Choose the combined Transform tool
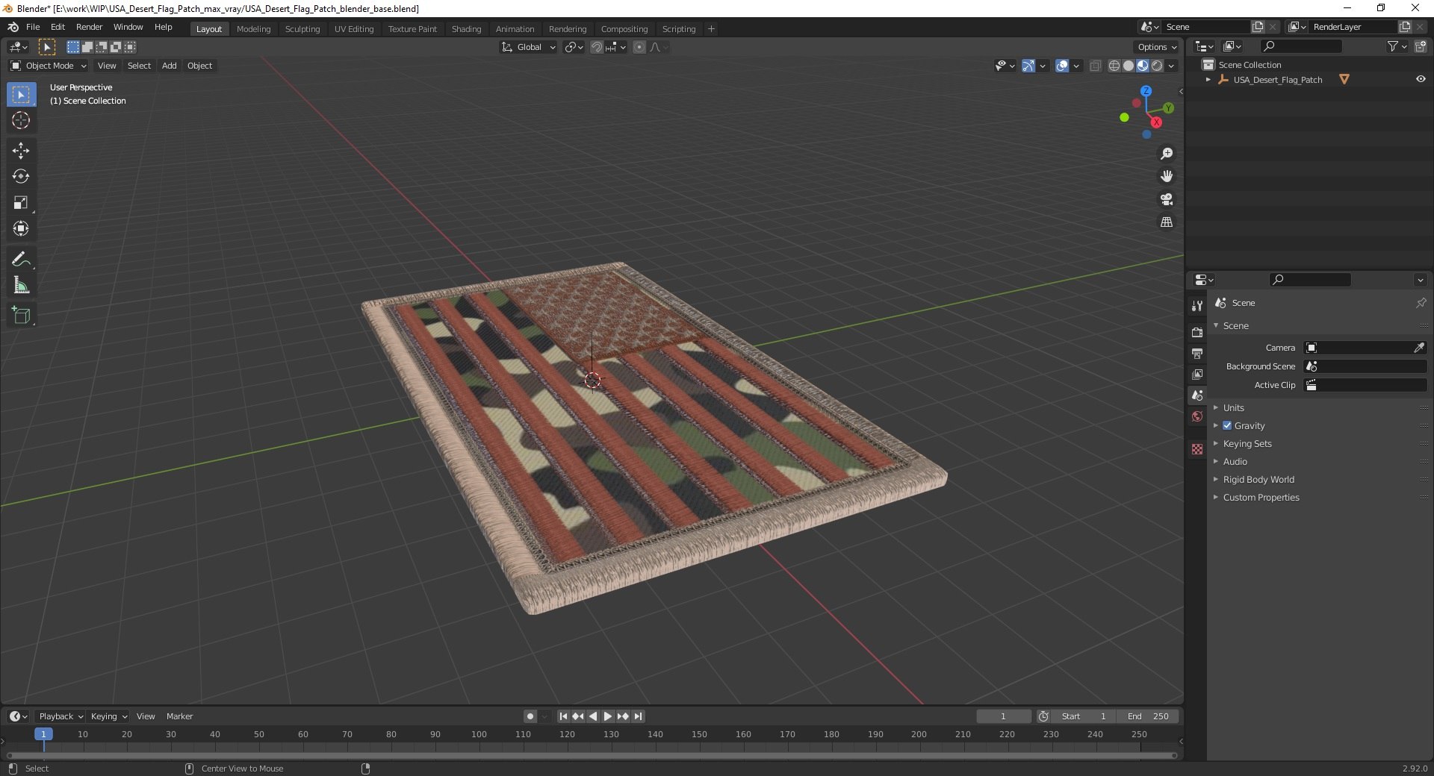 point(21,229)
